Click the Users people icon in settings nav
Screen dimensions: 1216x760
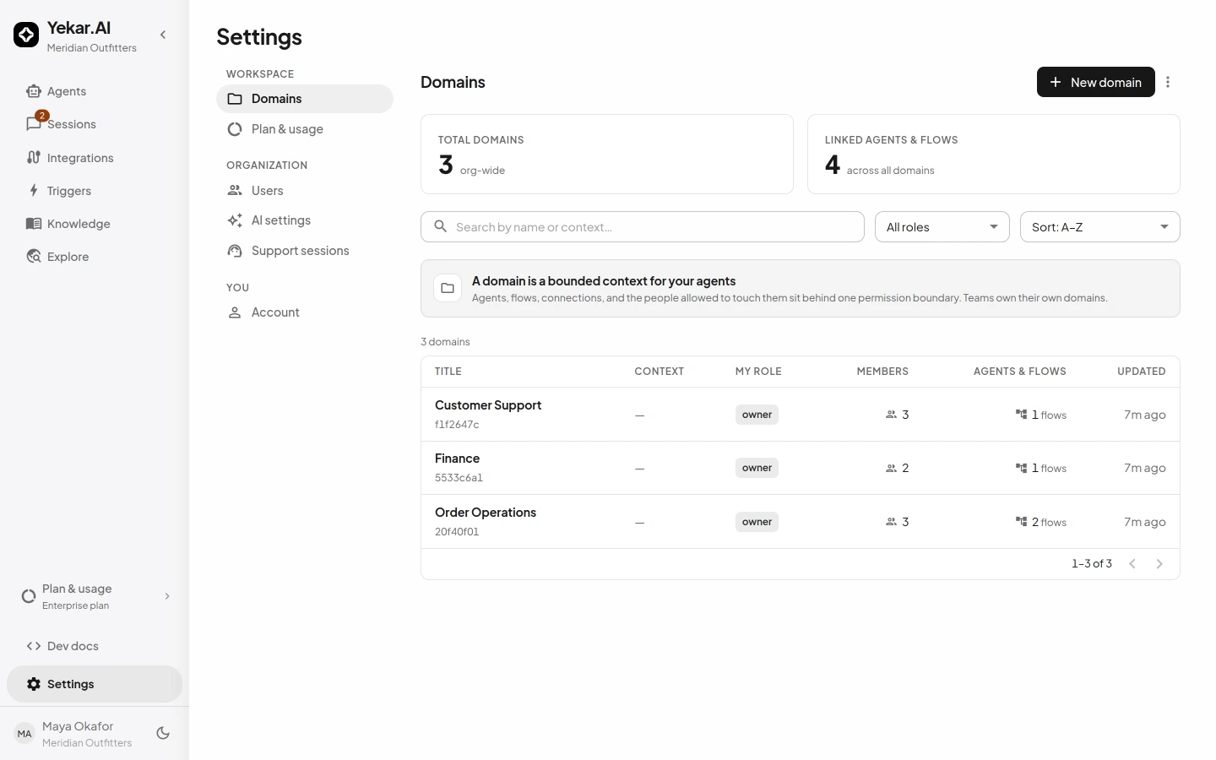pos(235,190)
